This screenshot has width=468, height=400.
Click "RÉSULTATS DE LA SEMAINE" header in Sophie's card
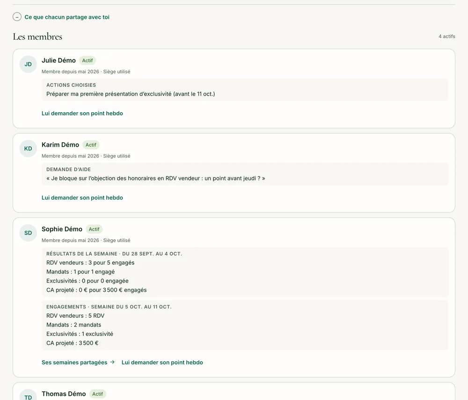114,254
